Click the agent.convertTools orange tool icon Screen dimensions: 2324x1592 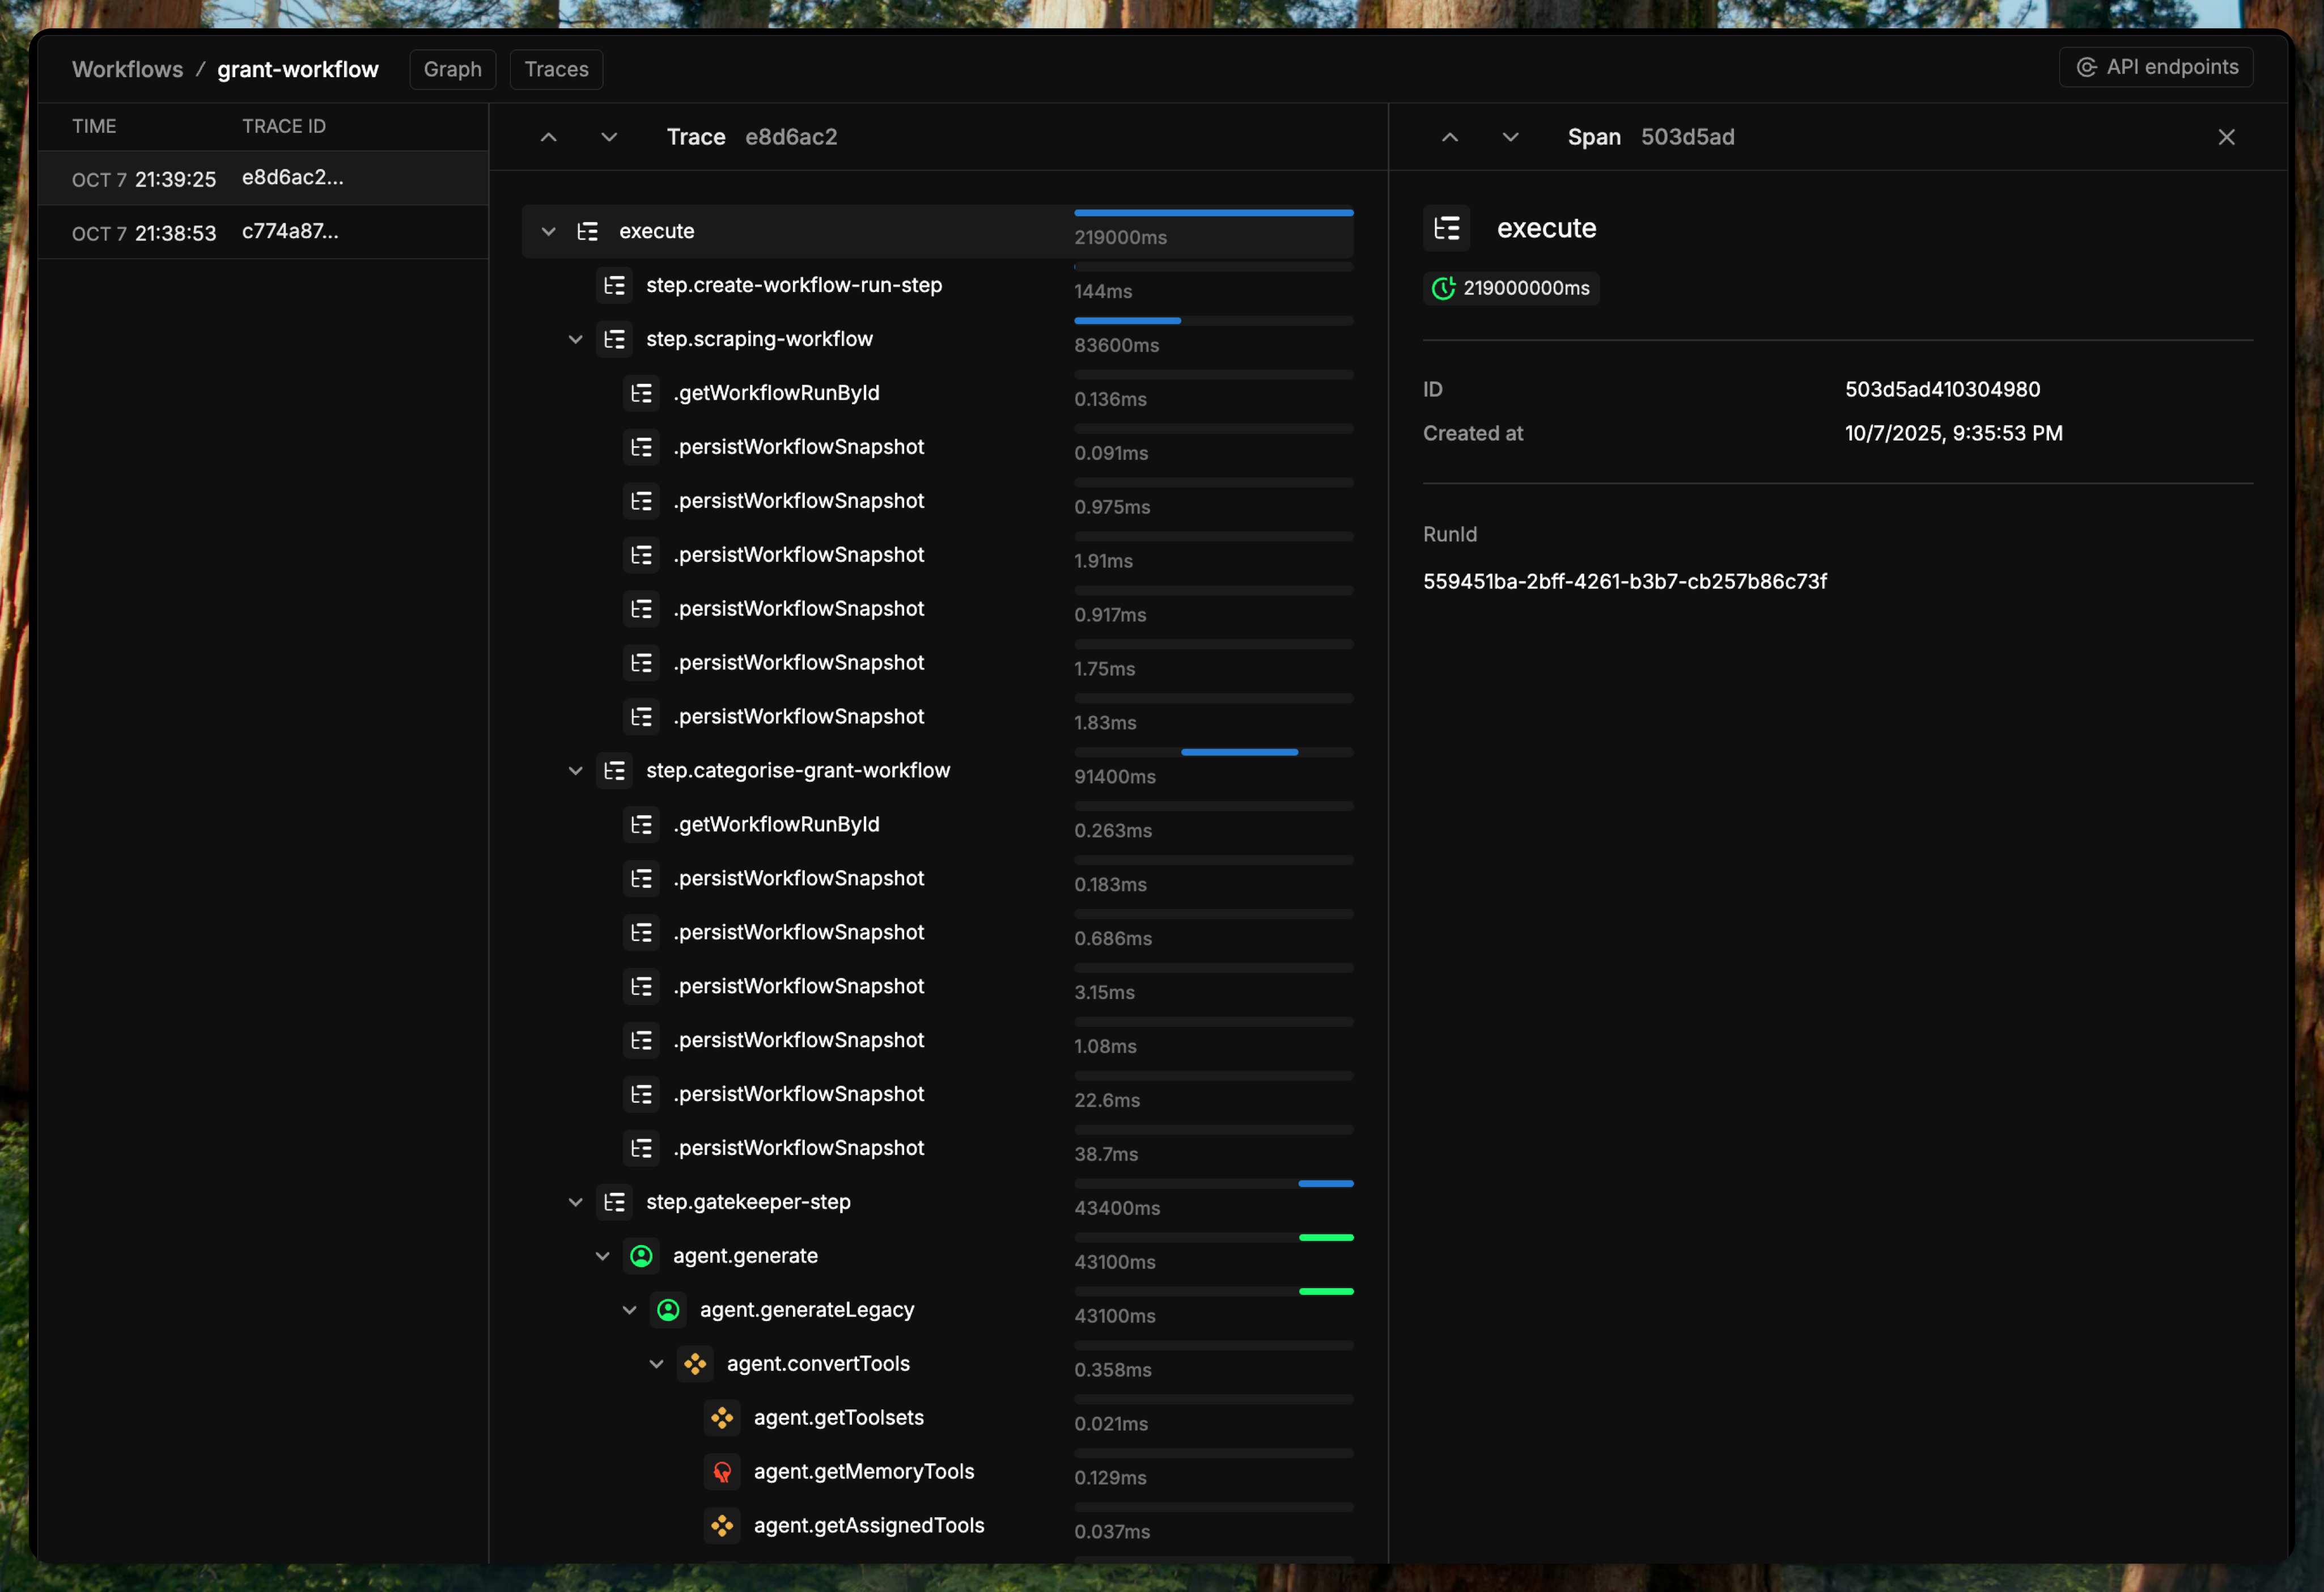[x=695, y=1364]
